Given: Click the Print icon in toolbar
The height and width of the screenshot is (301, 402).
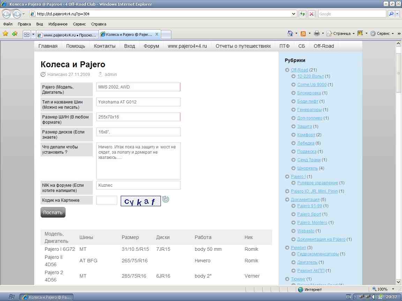Looking at the screenshot, I should (x=317, y=33).
